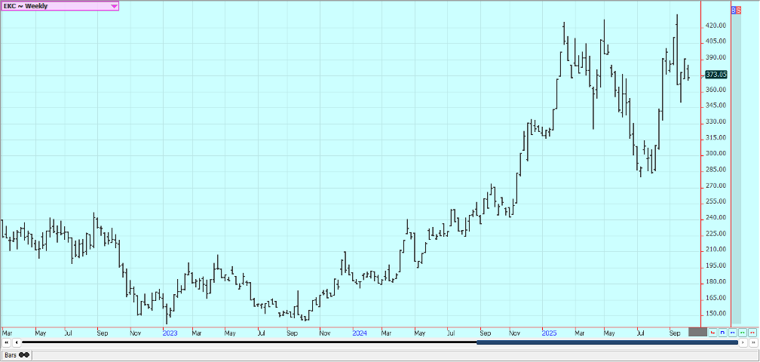Click the blue B buy button
Screen dimensions: 760x362
point(734,10)
